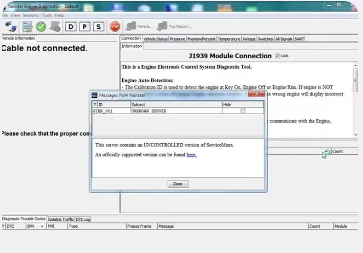363x253 pixels.
Task: Click the refresh icon beside Count
Action: (327, 151)
